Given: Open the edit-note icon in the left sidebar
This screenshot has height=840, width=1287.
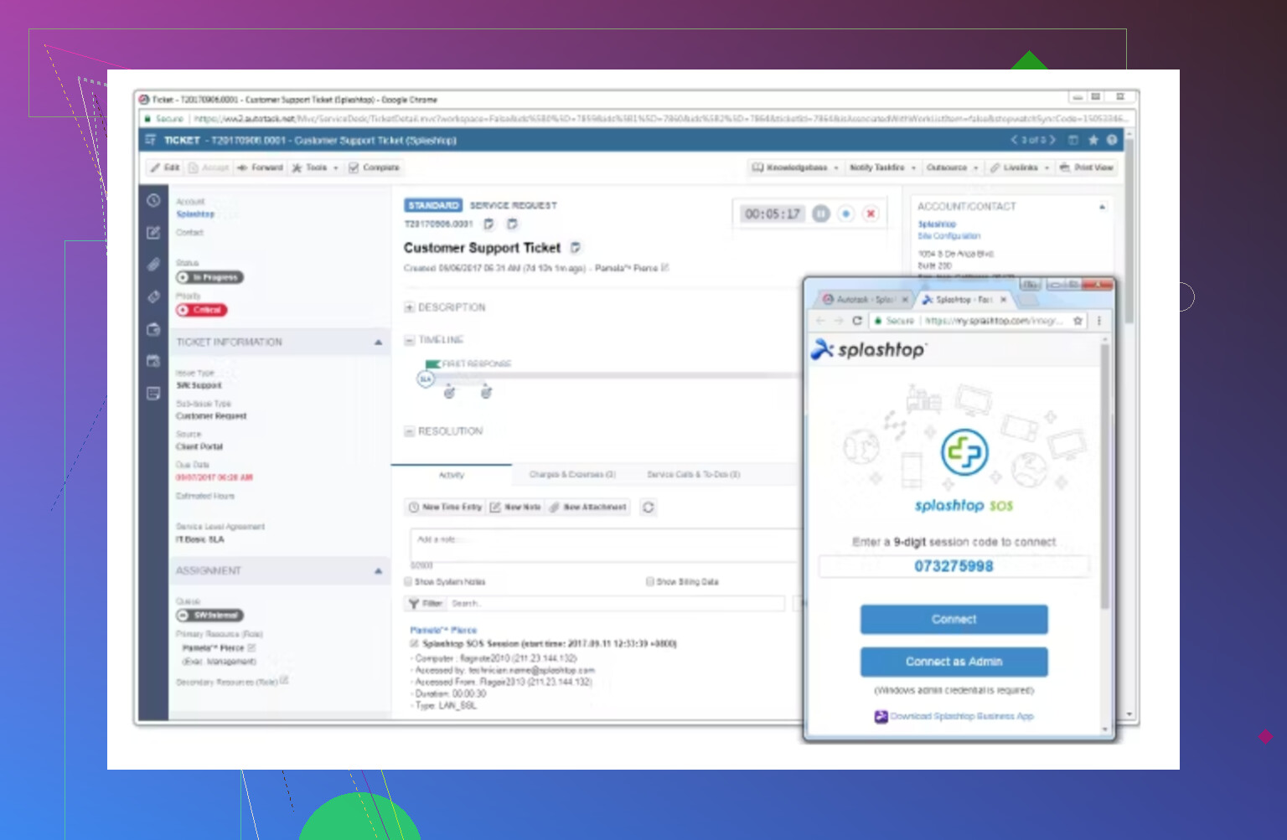Looking at the screenshot, I should click(x=153, y=233).
